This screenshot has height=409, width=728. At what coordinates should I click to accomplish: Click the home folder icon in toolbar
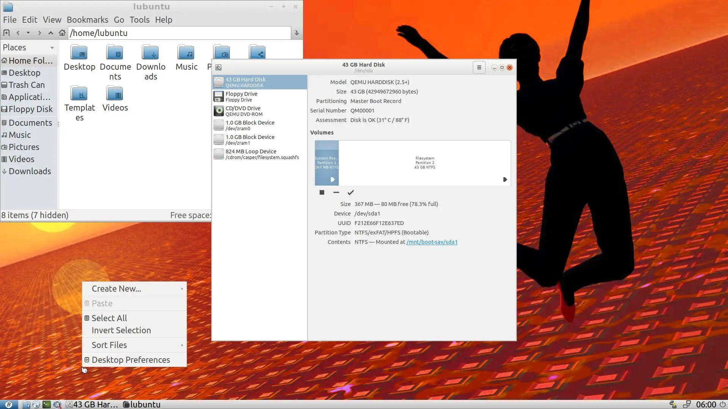62,33
